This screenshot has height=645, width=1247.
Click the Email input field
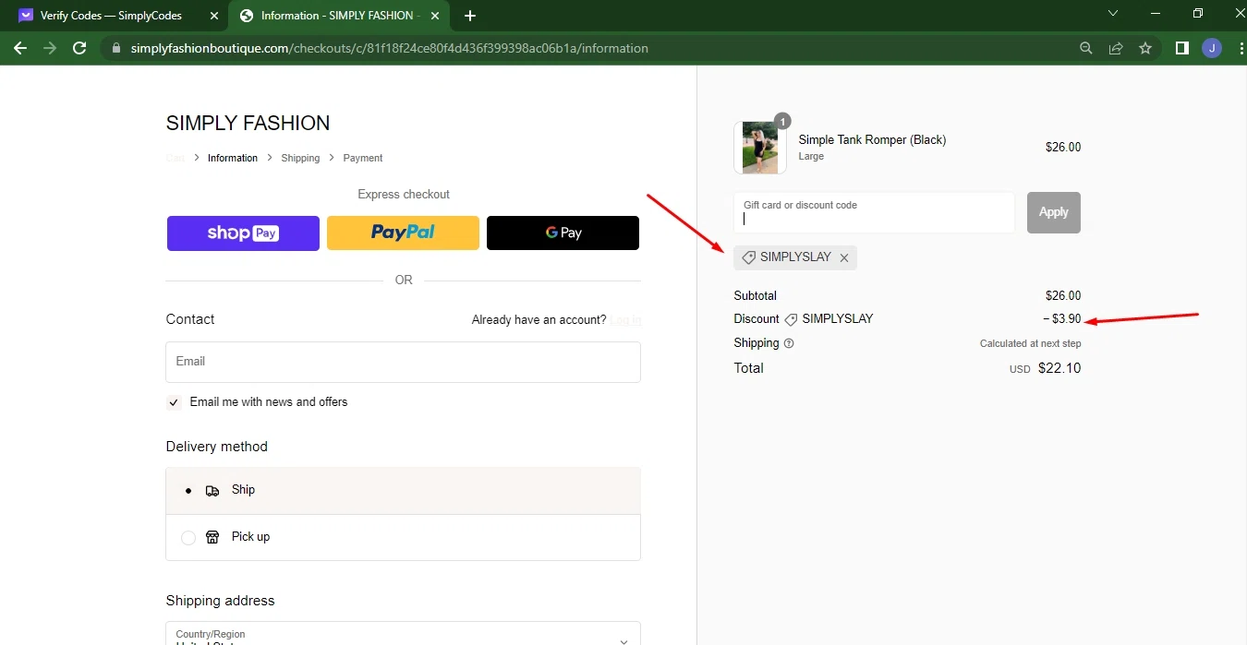point(403,362)
